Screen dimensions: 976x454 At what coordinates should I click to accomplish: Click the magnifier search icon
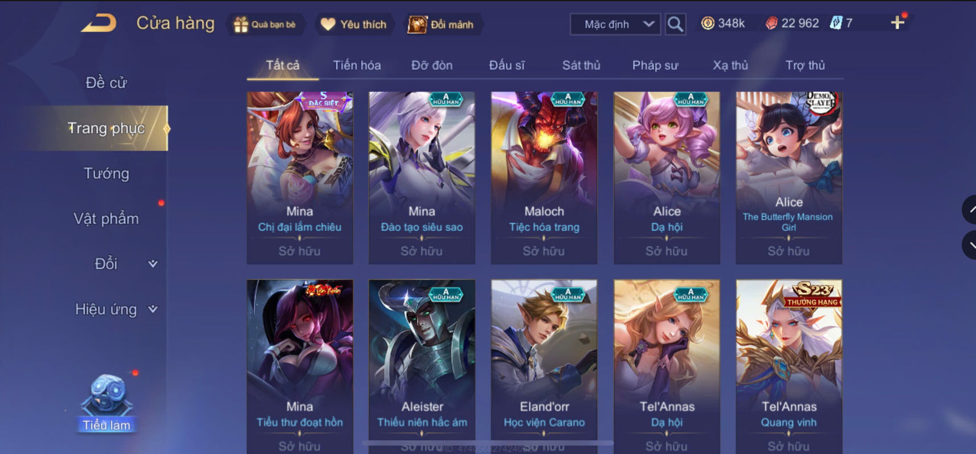(x=675, y=24)
